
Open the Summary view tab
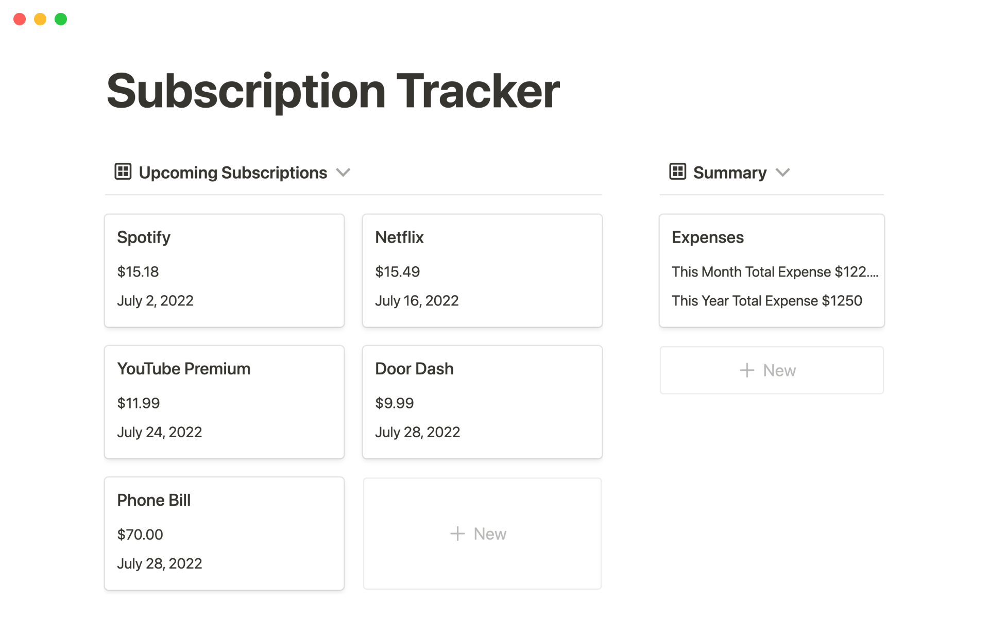click(x=729, y=173)
